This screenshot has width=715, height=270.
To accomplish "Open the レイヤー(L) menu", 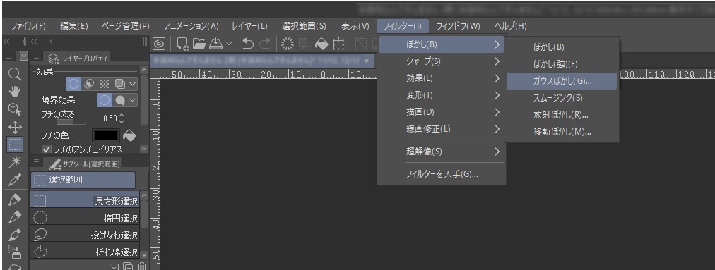I will click(x=249, y=26).
